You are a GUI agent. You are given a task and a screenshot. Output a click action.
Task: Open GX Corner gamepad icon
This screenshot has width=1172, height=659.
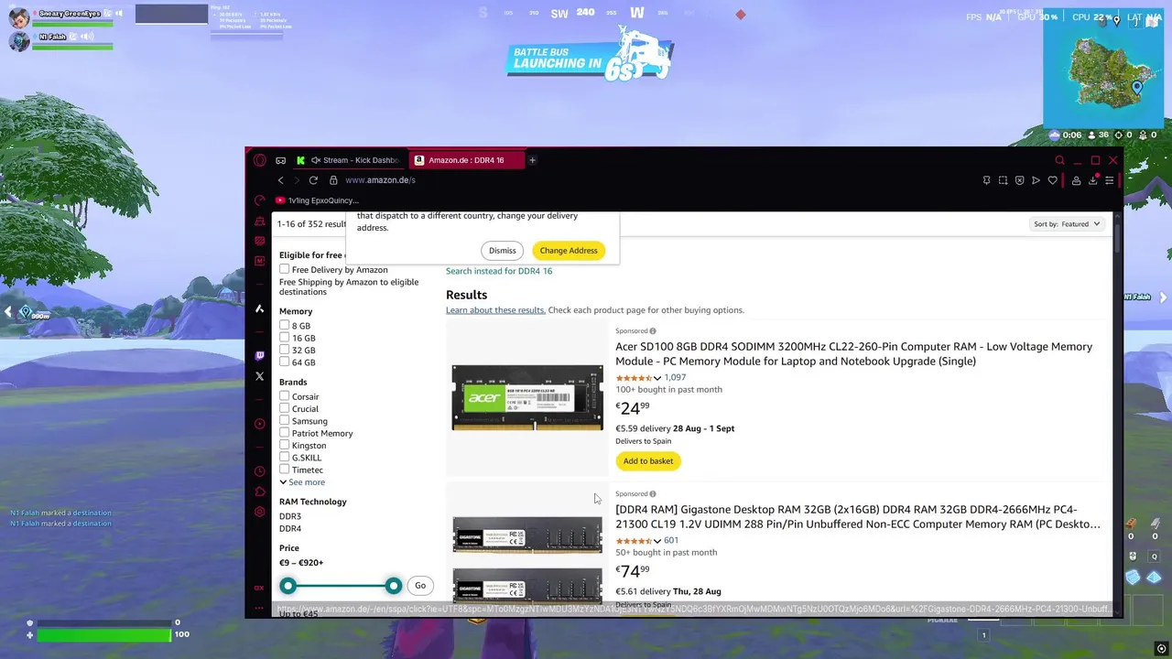pos(281,160)
